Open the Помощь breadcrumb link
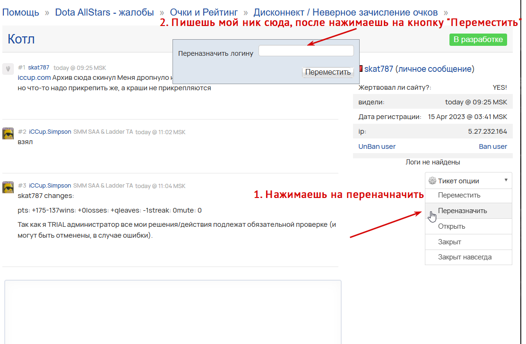Image resolution: width=526 pixels, height=344 pixels. coord(20,12)
